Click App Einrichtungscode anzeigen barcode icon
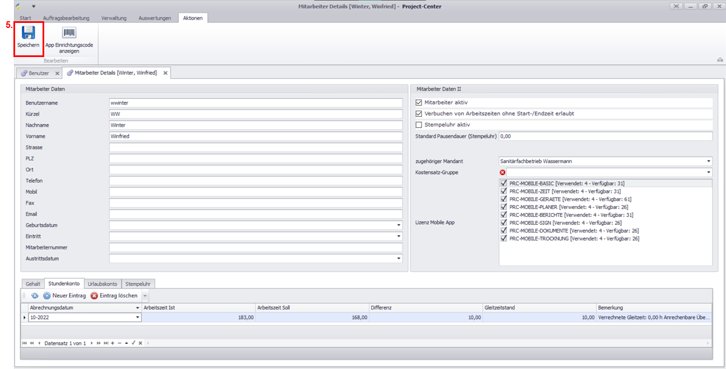The width and height of the screenshot is (726, 369). point(69,33)
